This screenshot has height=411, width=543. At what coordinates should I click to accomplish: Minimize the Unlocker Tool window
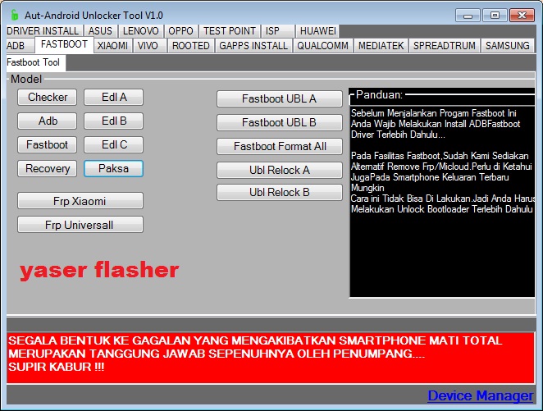(x=468, y=16)
